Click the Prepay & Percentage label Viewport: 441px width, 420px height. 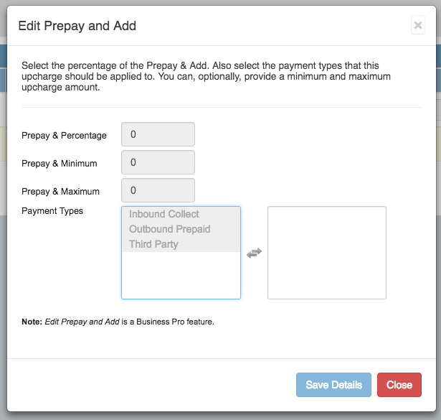64,136
